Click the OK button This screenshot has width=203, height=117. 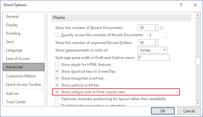coord(163,111)
